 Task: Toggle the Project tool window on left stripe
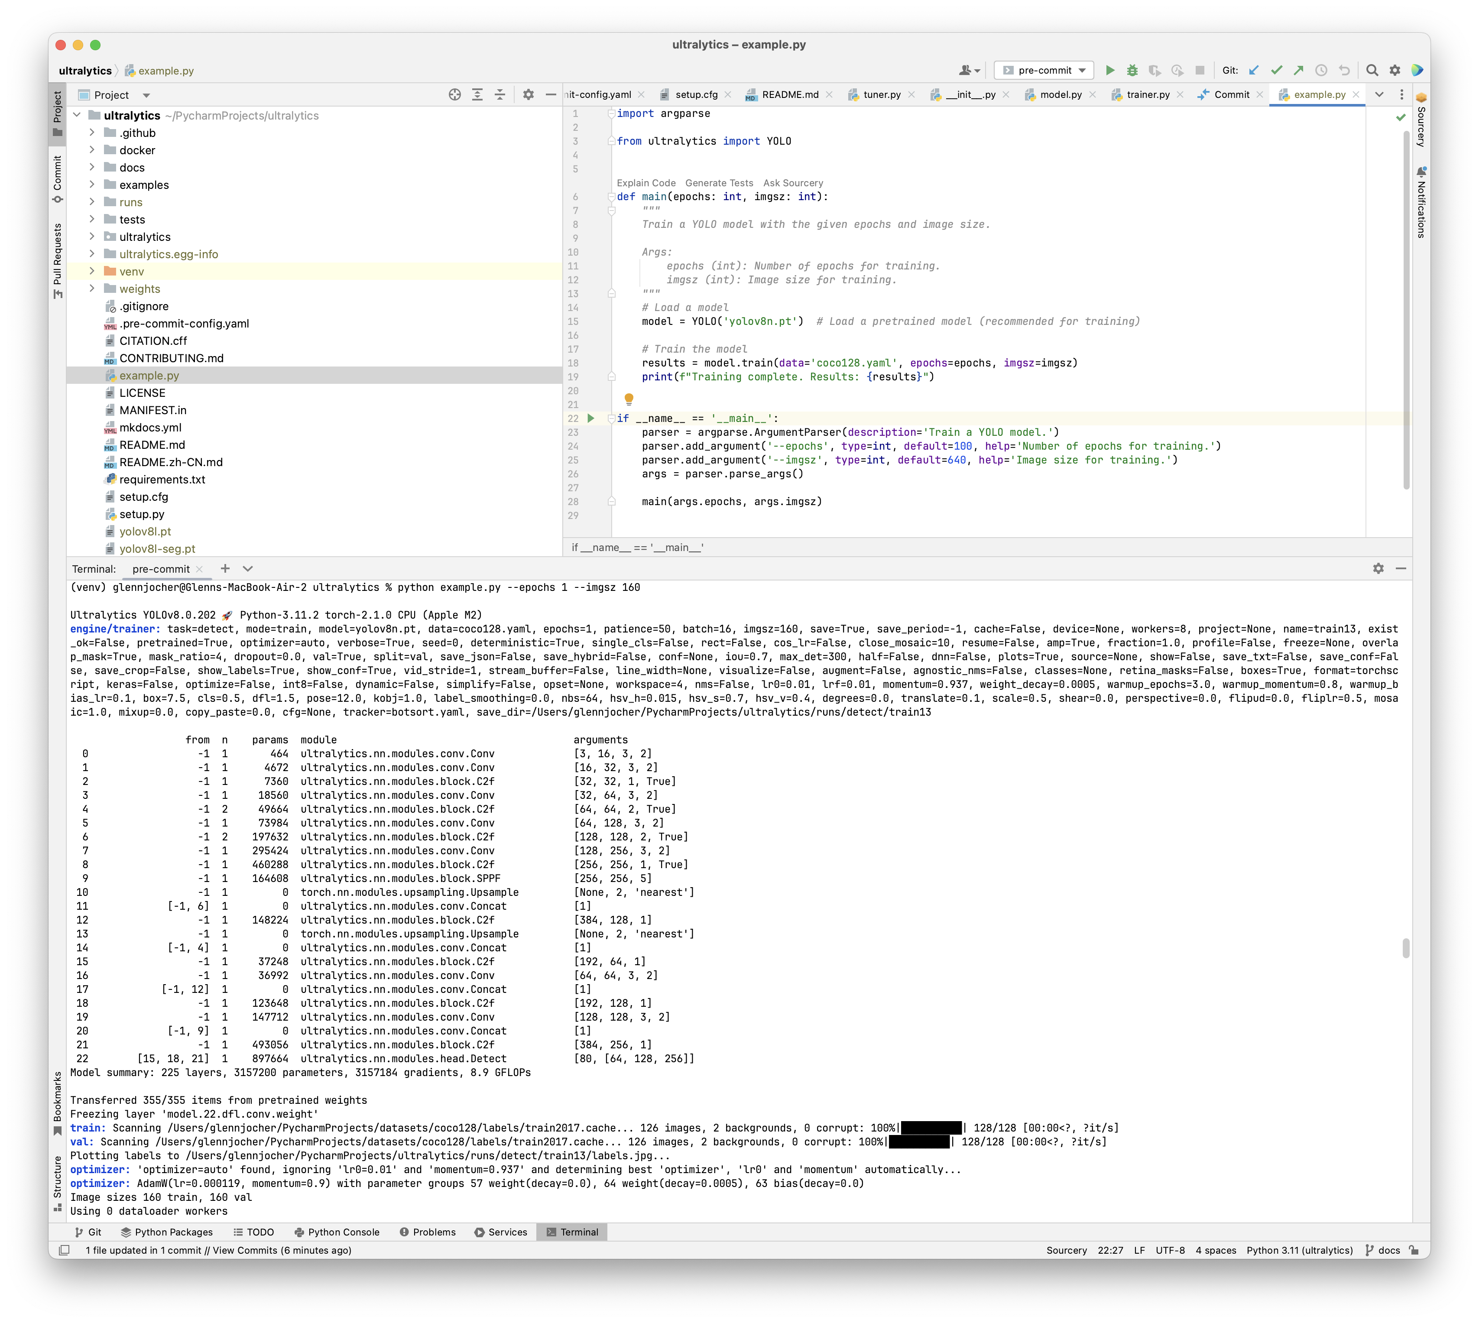(x=58, y=114)
